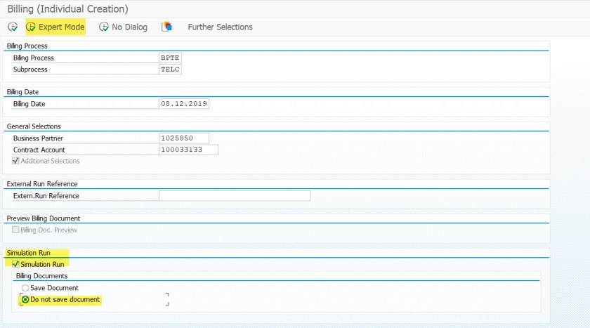Open Further Selections
This screenshot has width=590, height=328.
tap(220, 27)
